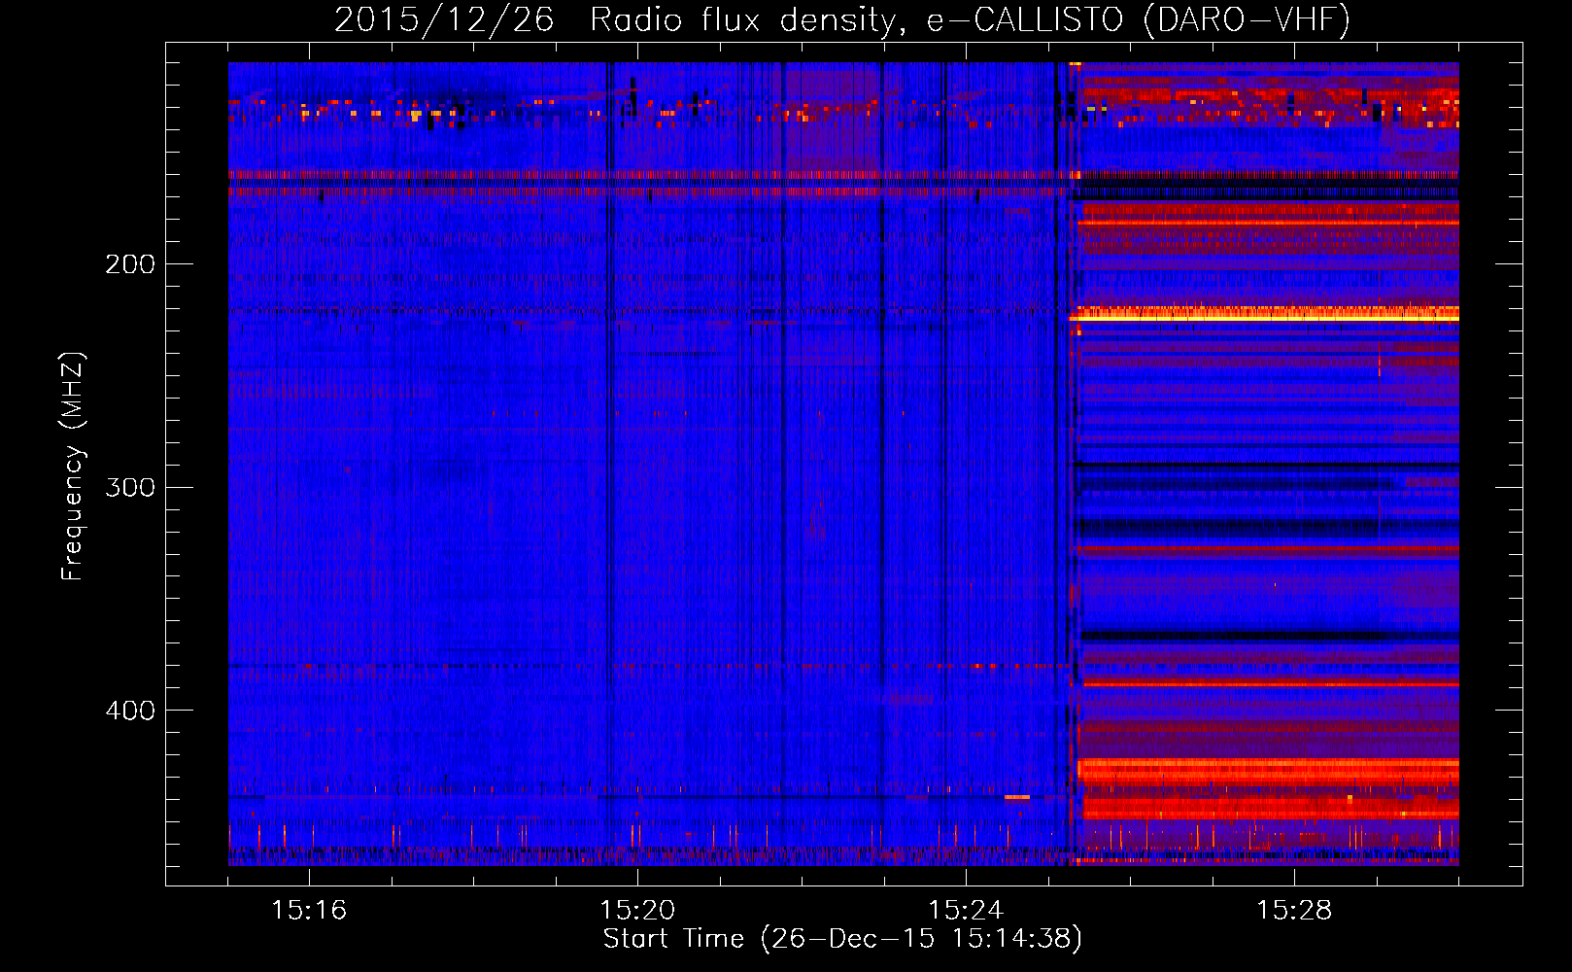
Task: Click the '15:24' time tick label
Action: click(966, 911)
